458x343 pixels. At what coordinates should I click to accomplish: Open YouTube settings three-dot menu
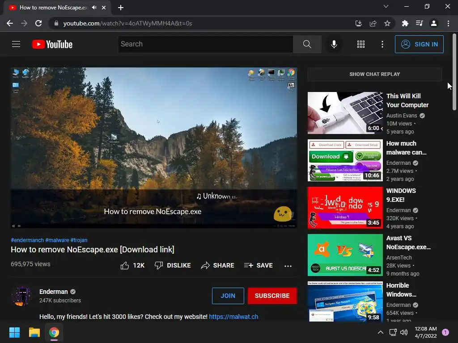[x=382, y=44]
